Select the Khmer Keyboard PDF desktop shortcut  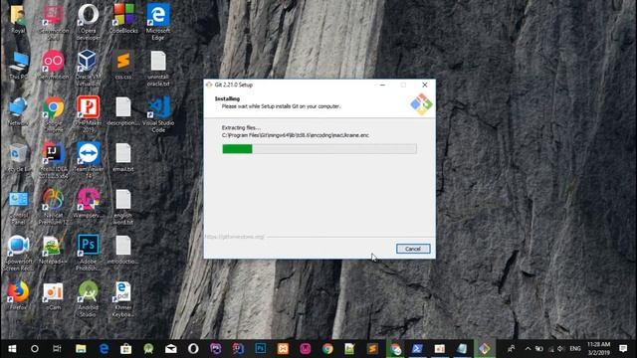[123, 299]
